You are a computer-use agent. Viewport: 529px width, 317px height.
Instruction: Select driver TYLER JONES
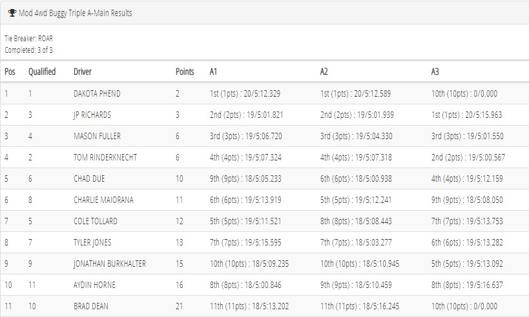coord(92,243)
